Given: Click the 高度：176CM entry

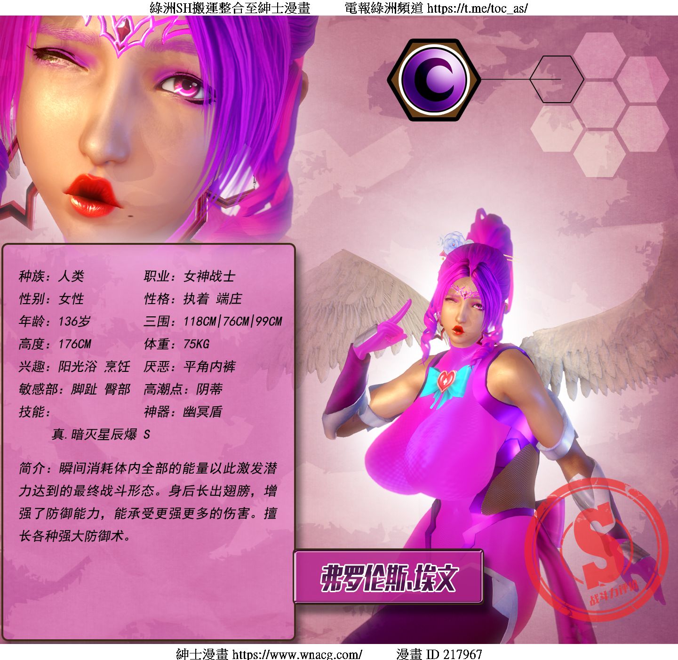Looking at the screenshot, I should [55, 344].
